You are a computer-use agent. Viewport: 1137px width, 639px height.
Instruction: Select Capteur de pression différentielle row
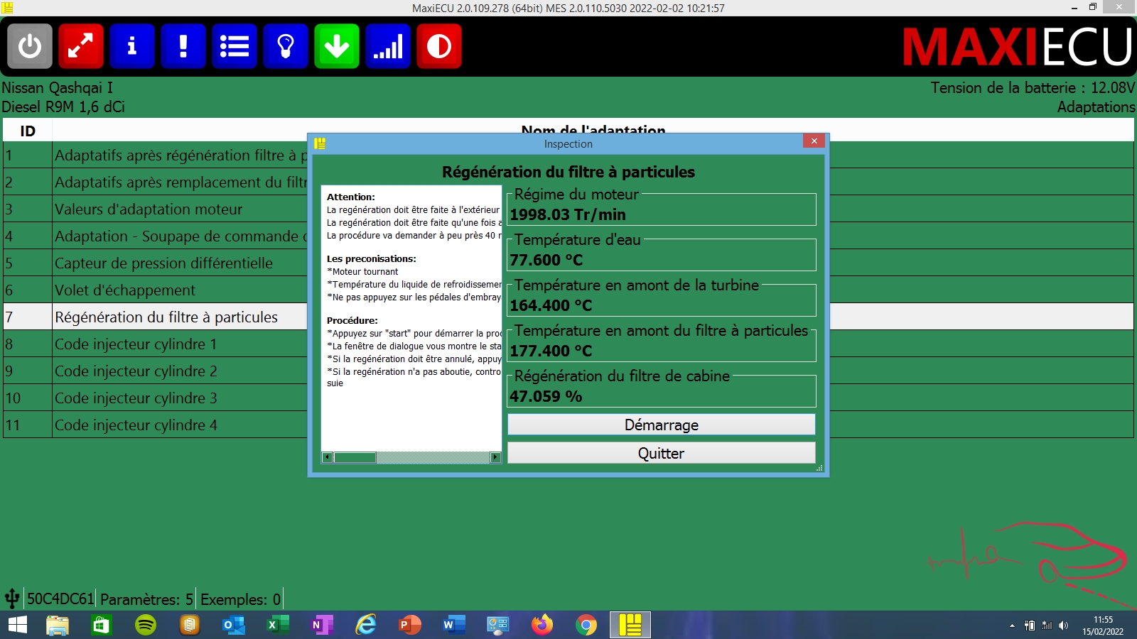pyautogui.click(x=163, y=263)
